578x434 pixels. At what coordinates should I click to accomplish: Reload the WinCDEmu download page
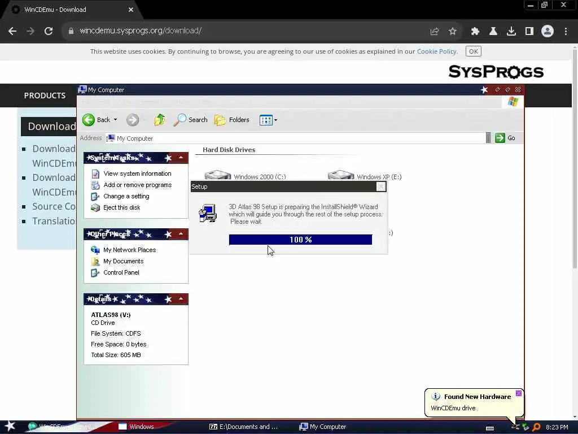point(49,31)
